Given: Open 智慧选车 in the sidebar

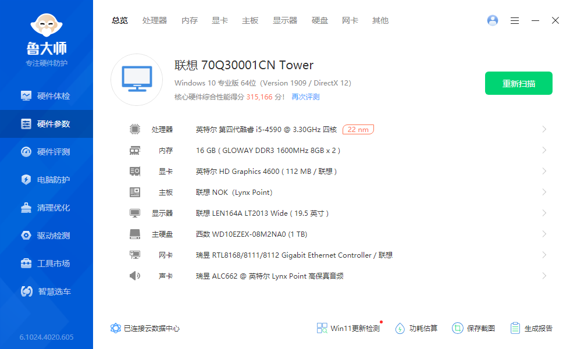Looking at the screenshot, I should (x=46, y=291).
